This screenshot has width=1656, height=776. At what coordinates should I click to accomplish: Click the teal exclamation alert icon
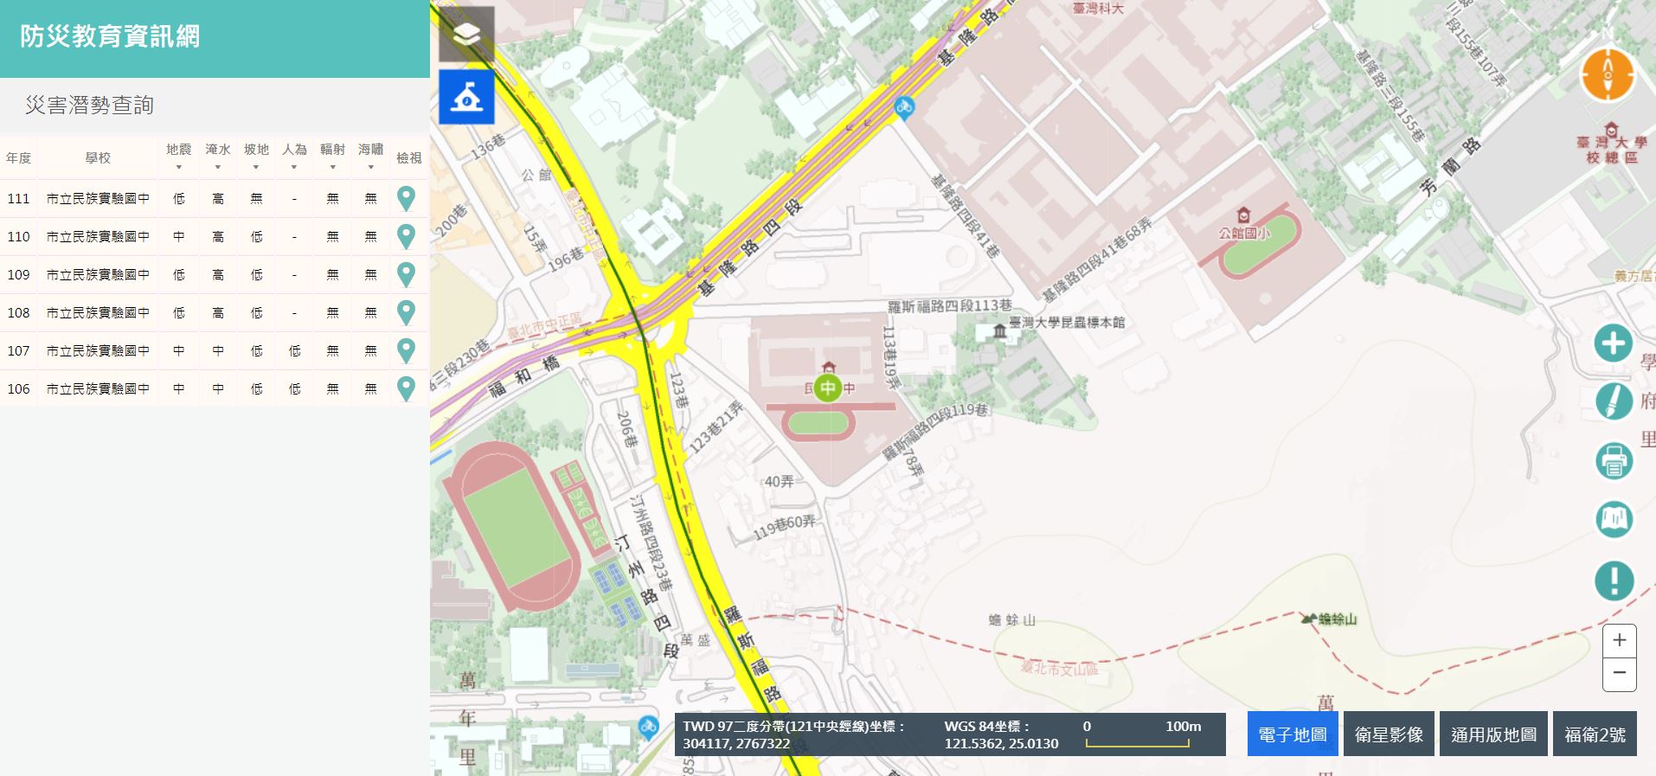pos(1614,580)
